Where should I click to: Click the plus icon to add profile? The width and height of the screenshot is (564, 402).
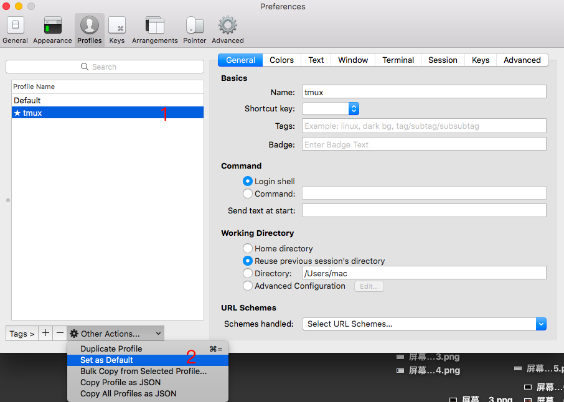pos(45,334)
